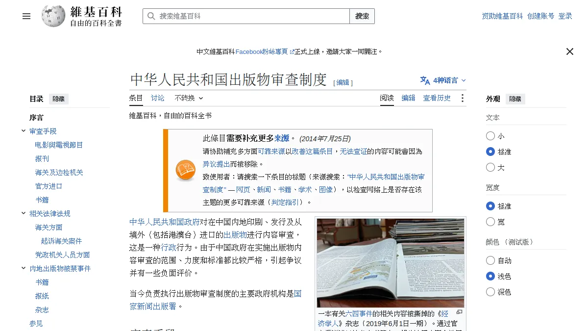
Task: Open the torn magazine photo thumbnail
Action: [x=391, y=263]
